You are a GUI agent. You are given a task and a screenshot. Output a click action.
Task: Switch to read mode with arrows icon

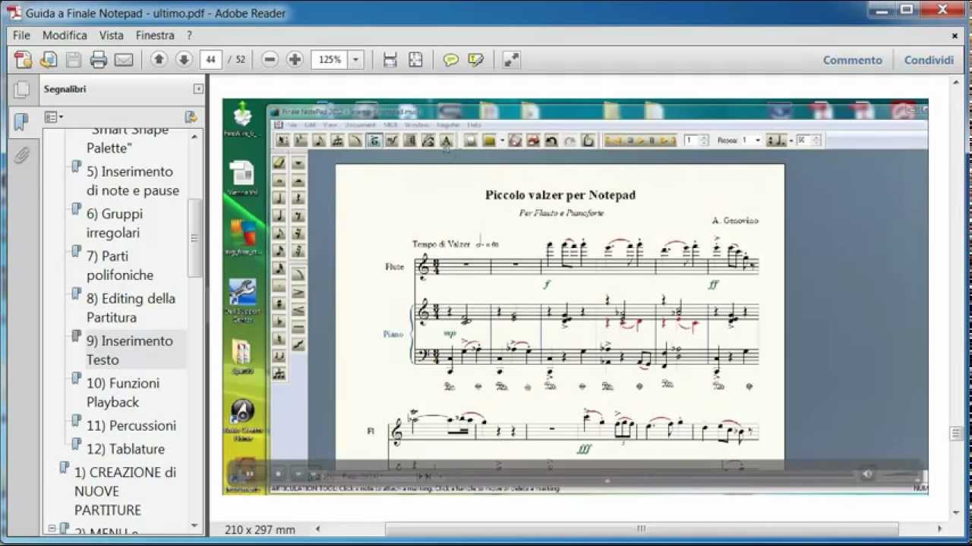(512, 60)
